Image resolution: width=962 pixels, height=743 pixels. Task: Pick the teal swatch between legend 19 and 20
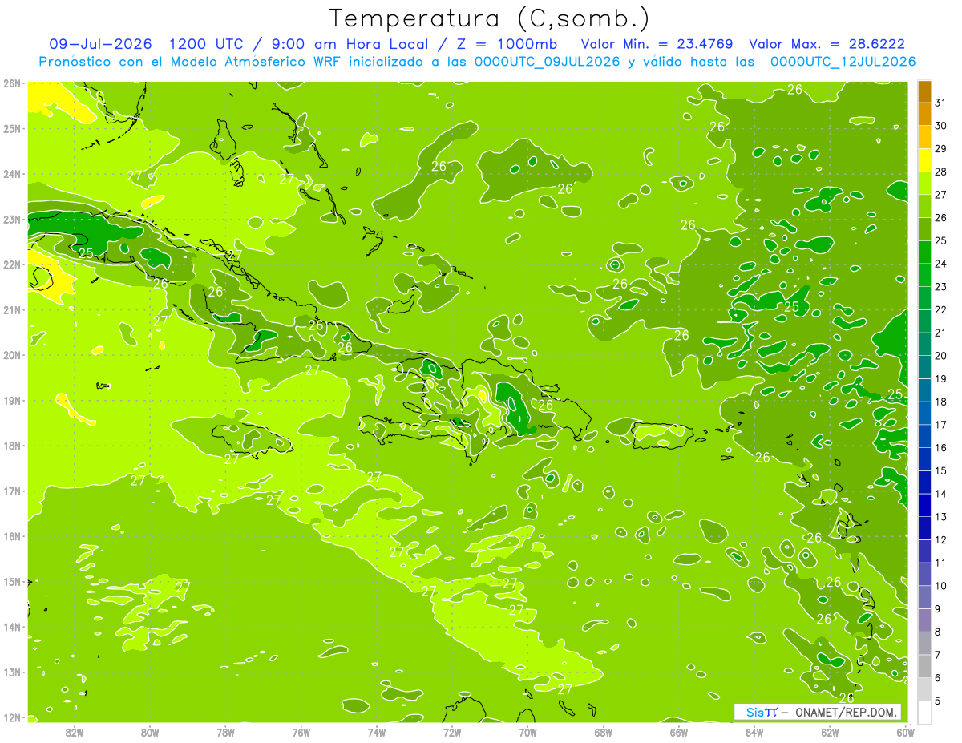pos(924,367)
